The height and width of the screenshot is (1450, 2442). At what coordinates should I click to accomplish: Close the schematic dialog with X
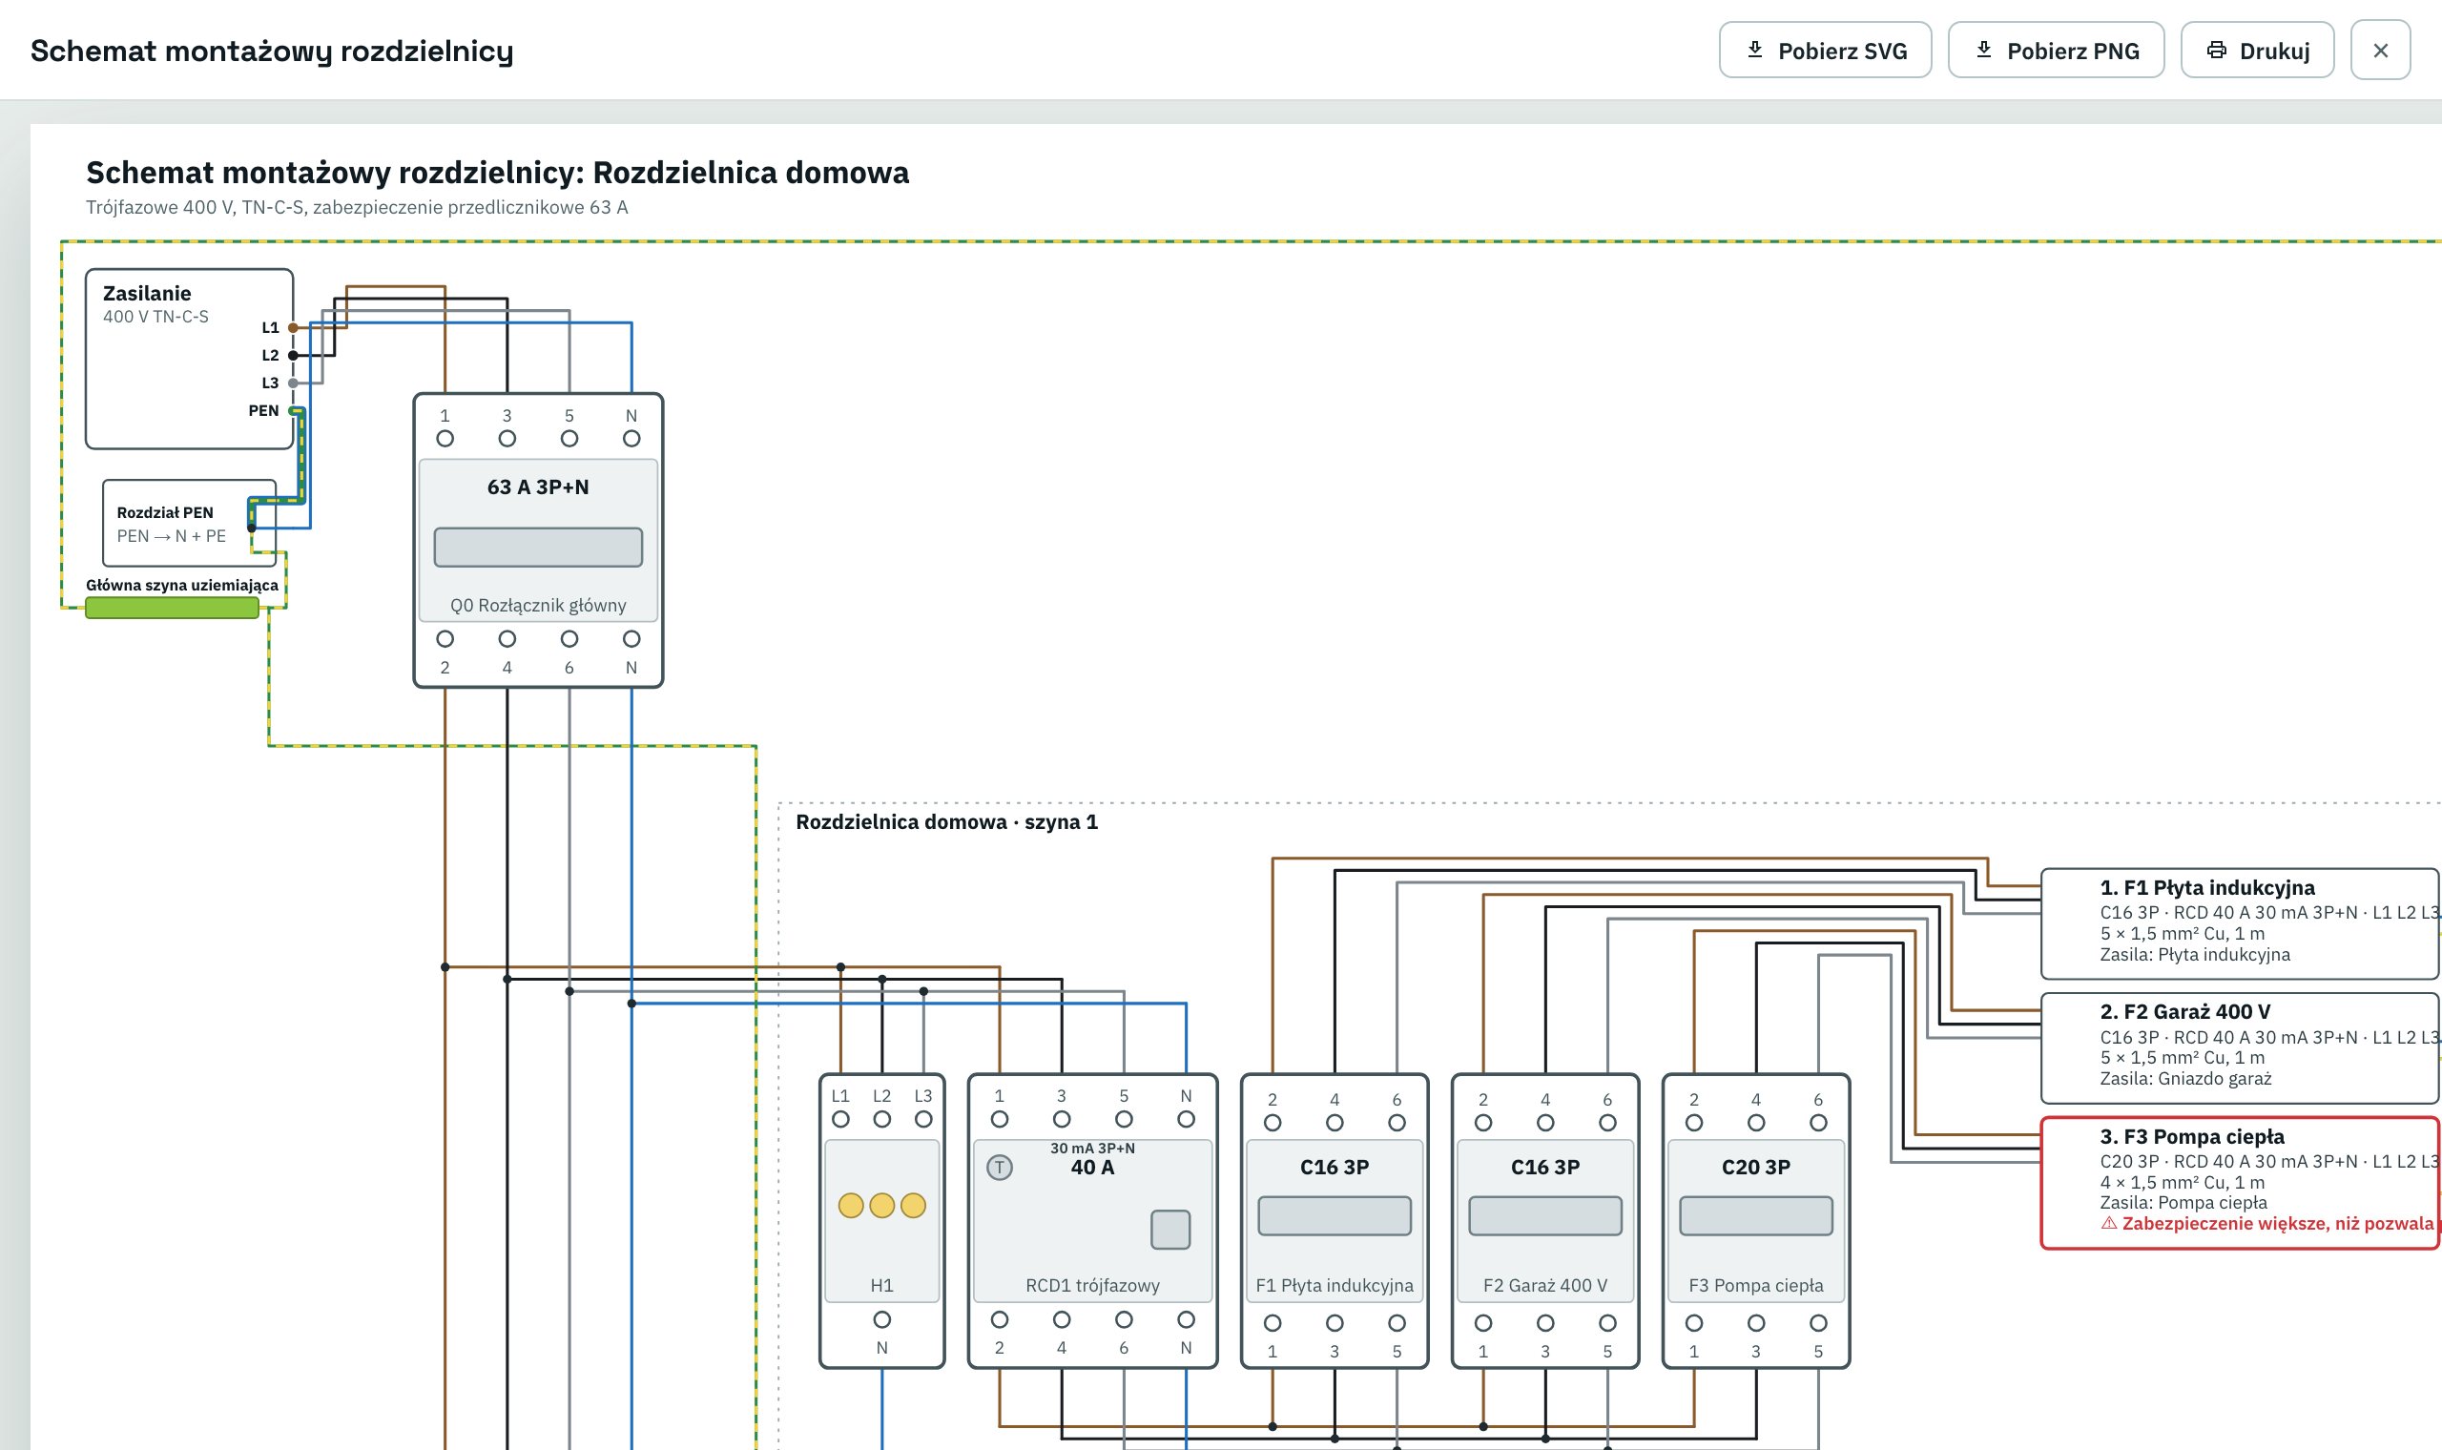[2379, 50]
